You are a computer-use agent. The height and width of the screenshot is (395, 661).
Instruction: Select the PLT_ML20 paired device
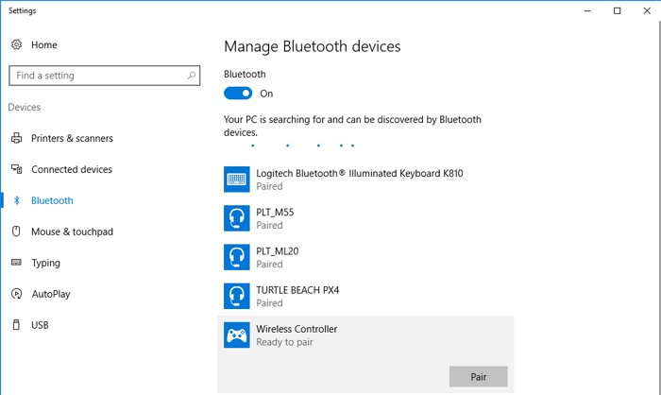(283, 257)
